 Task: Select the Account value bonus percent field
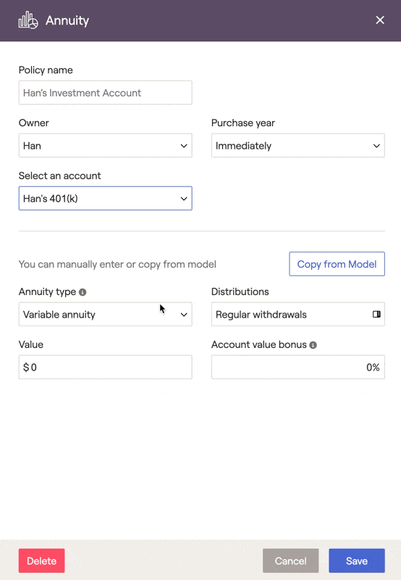point(298,367)
